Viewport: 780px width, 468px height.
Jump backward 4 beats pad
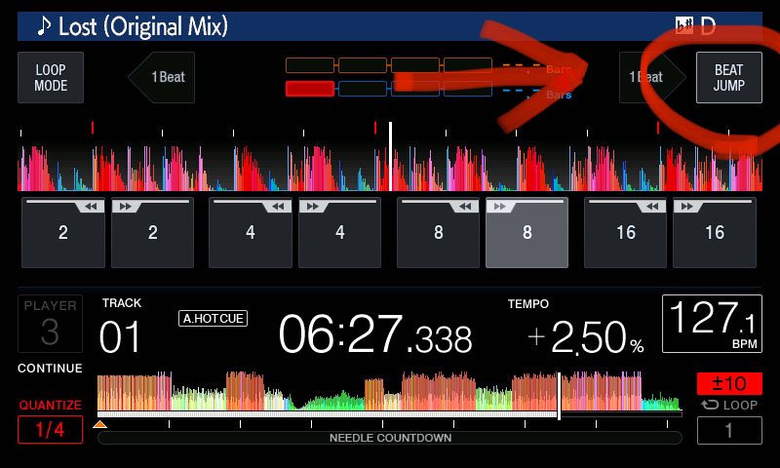(251, 232)
